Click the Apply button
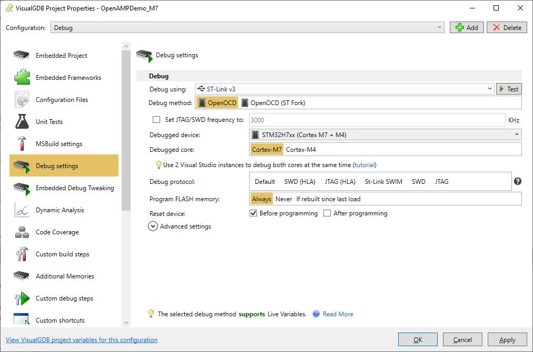 (507, 339)
